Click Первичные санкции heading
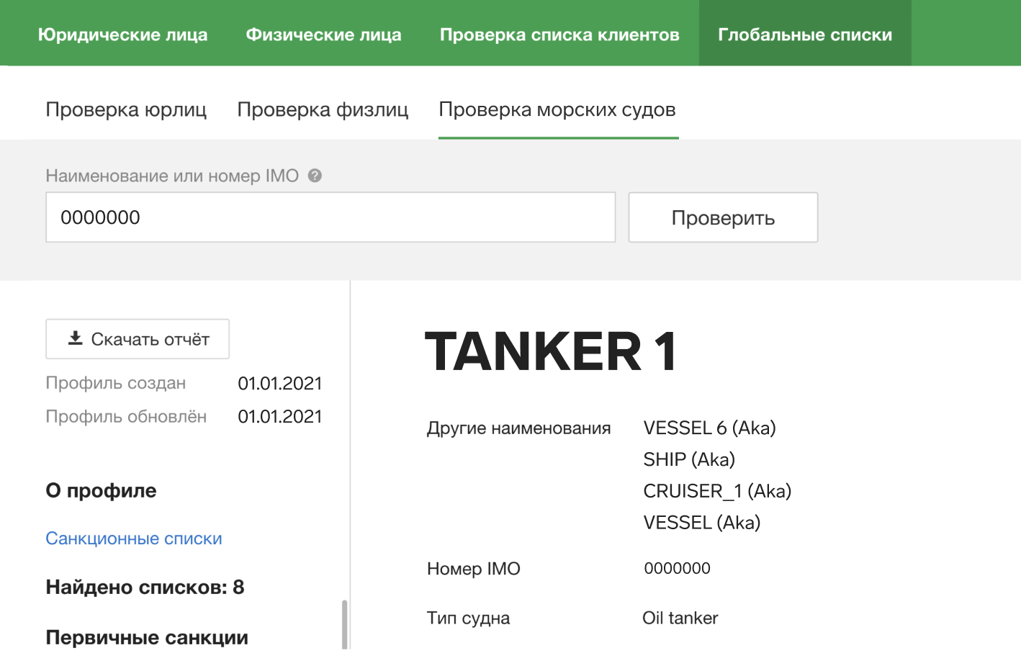This screenshot has width=1021, height=671. click(147, 638)
